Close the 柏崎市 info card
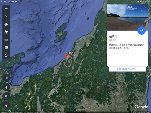 click(145, 7)
